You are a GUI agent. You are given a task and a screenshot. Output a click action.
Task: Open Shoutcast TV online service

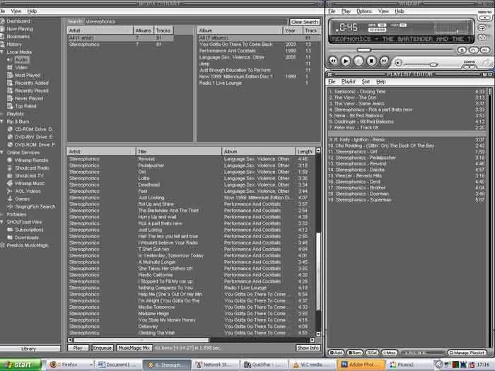[x=30, y=176]
